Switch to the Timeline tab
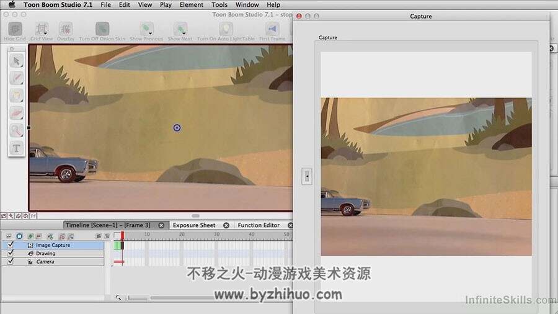The height and width of the screenshot is (314, 558). click(108, 225)
